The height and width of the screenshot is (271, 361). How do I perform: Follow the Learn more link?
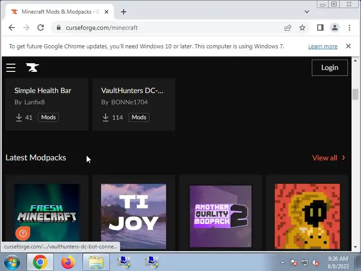(323, 47)
